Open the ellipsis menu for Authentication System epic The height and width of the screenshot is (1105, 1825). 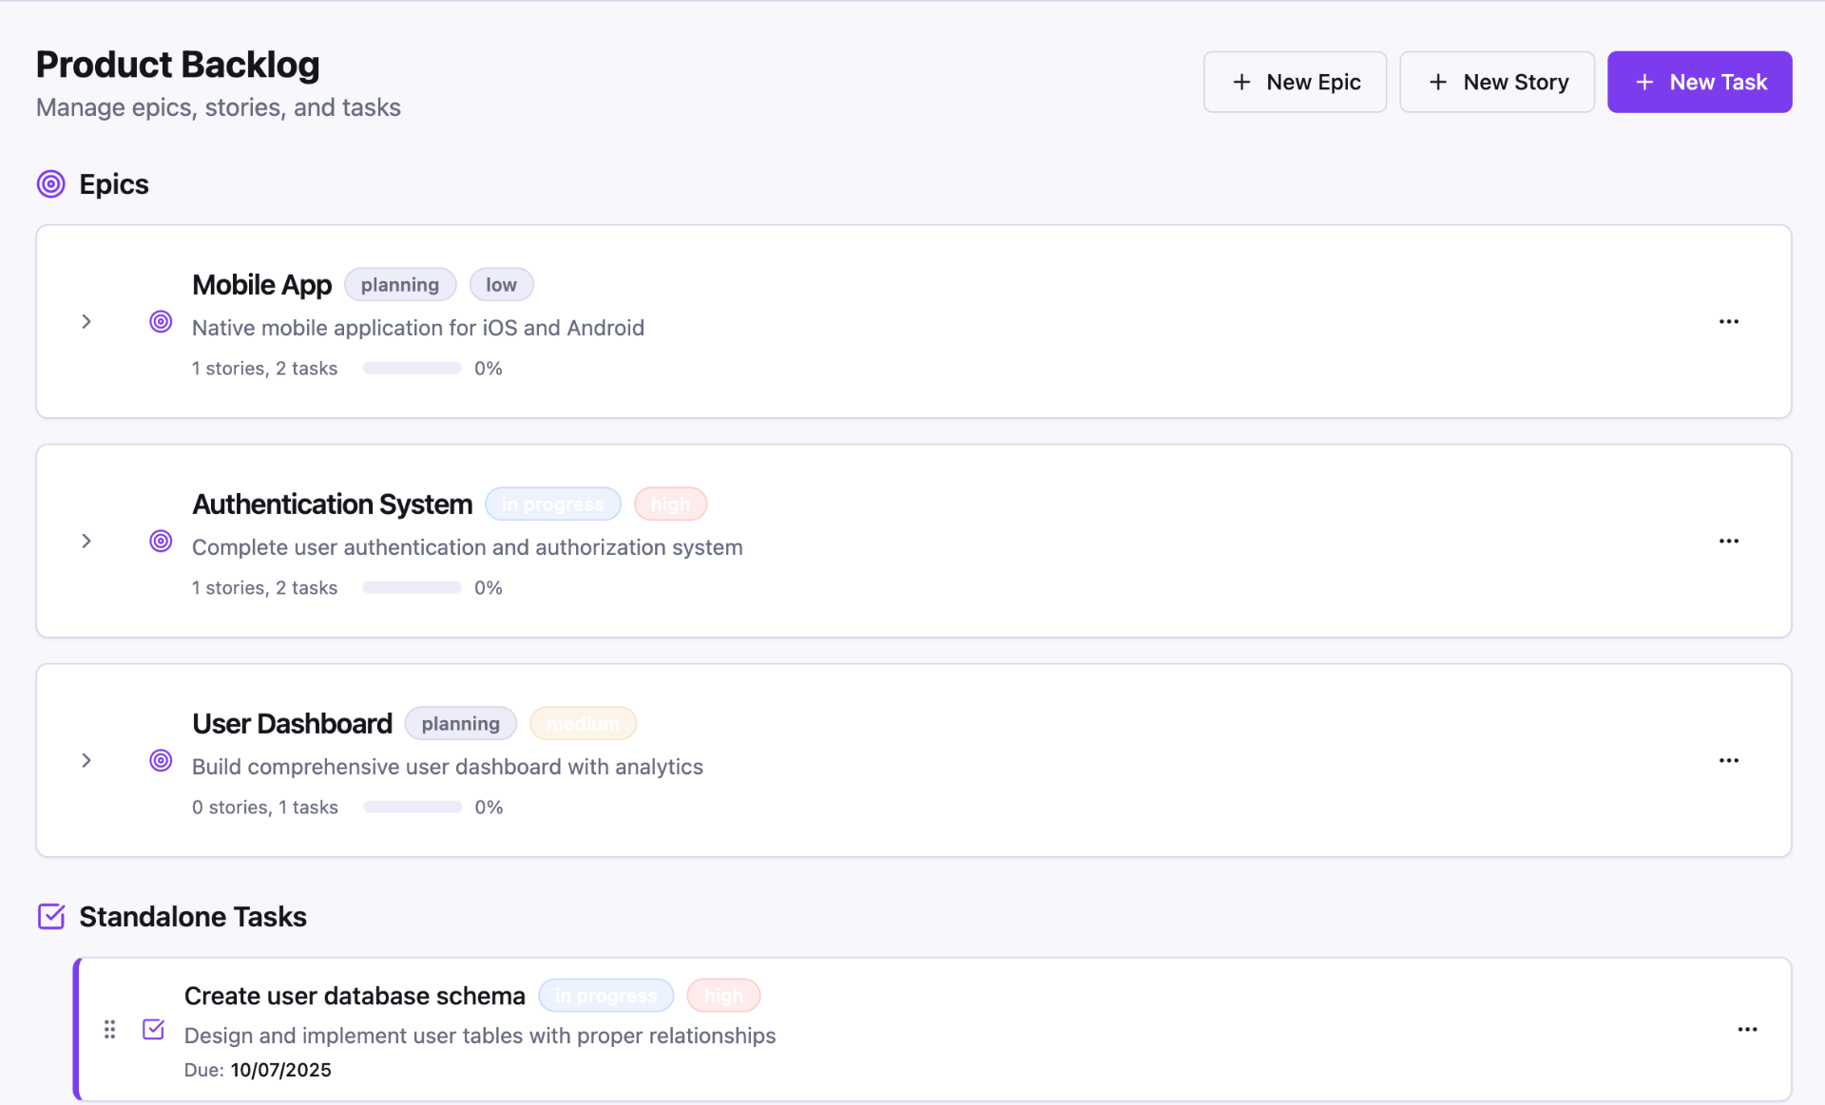[x=1728, y=541]
